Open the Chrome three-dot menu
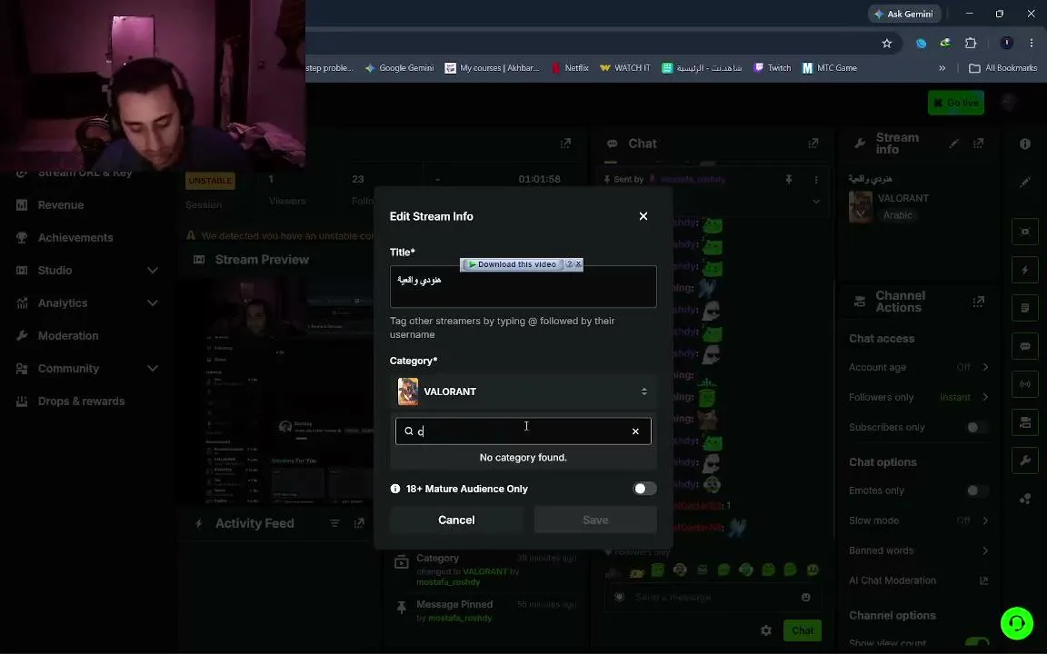The image size is (1047, 654). [1031, 44]
